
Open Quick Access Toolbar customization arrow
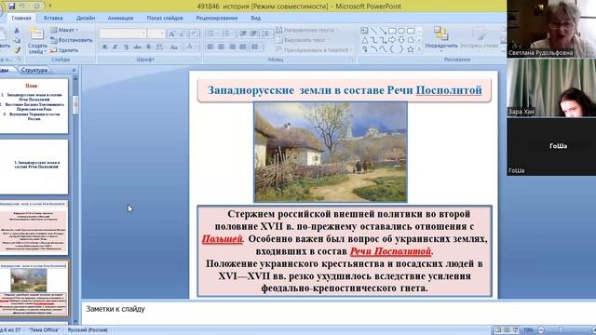point(50,7)
